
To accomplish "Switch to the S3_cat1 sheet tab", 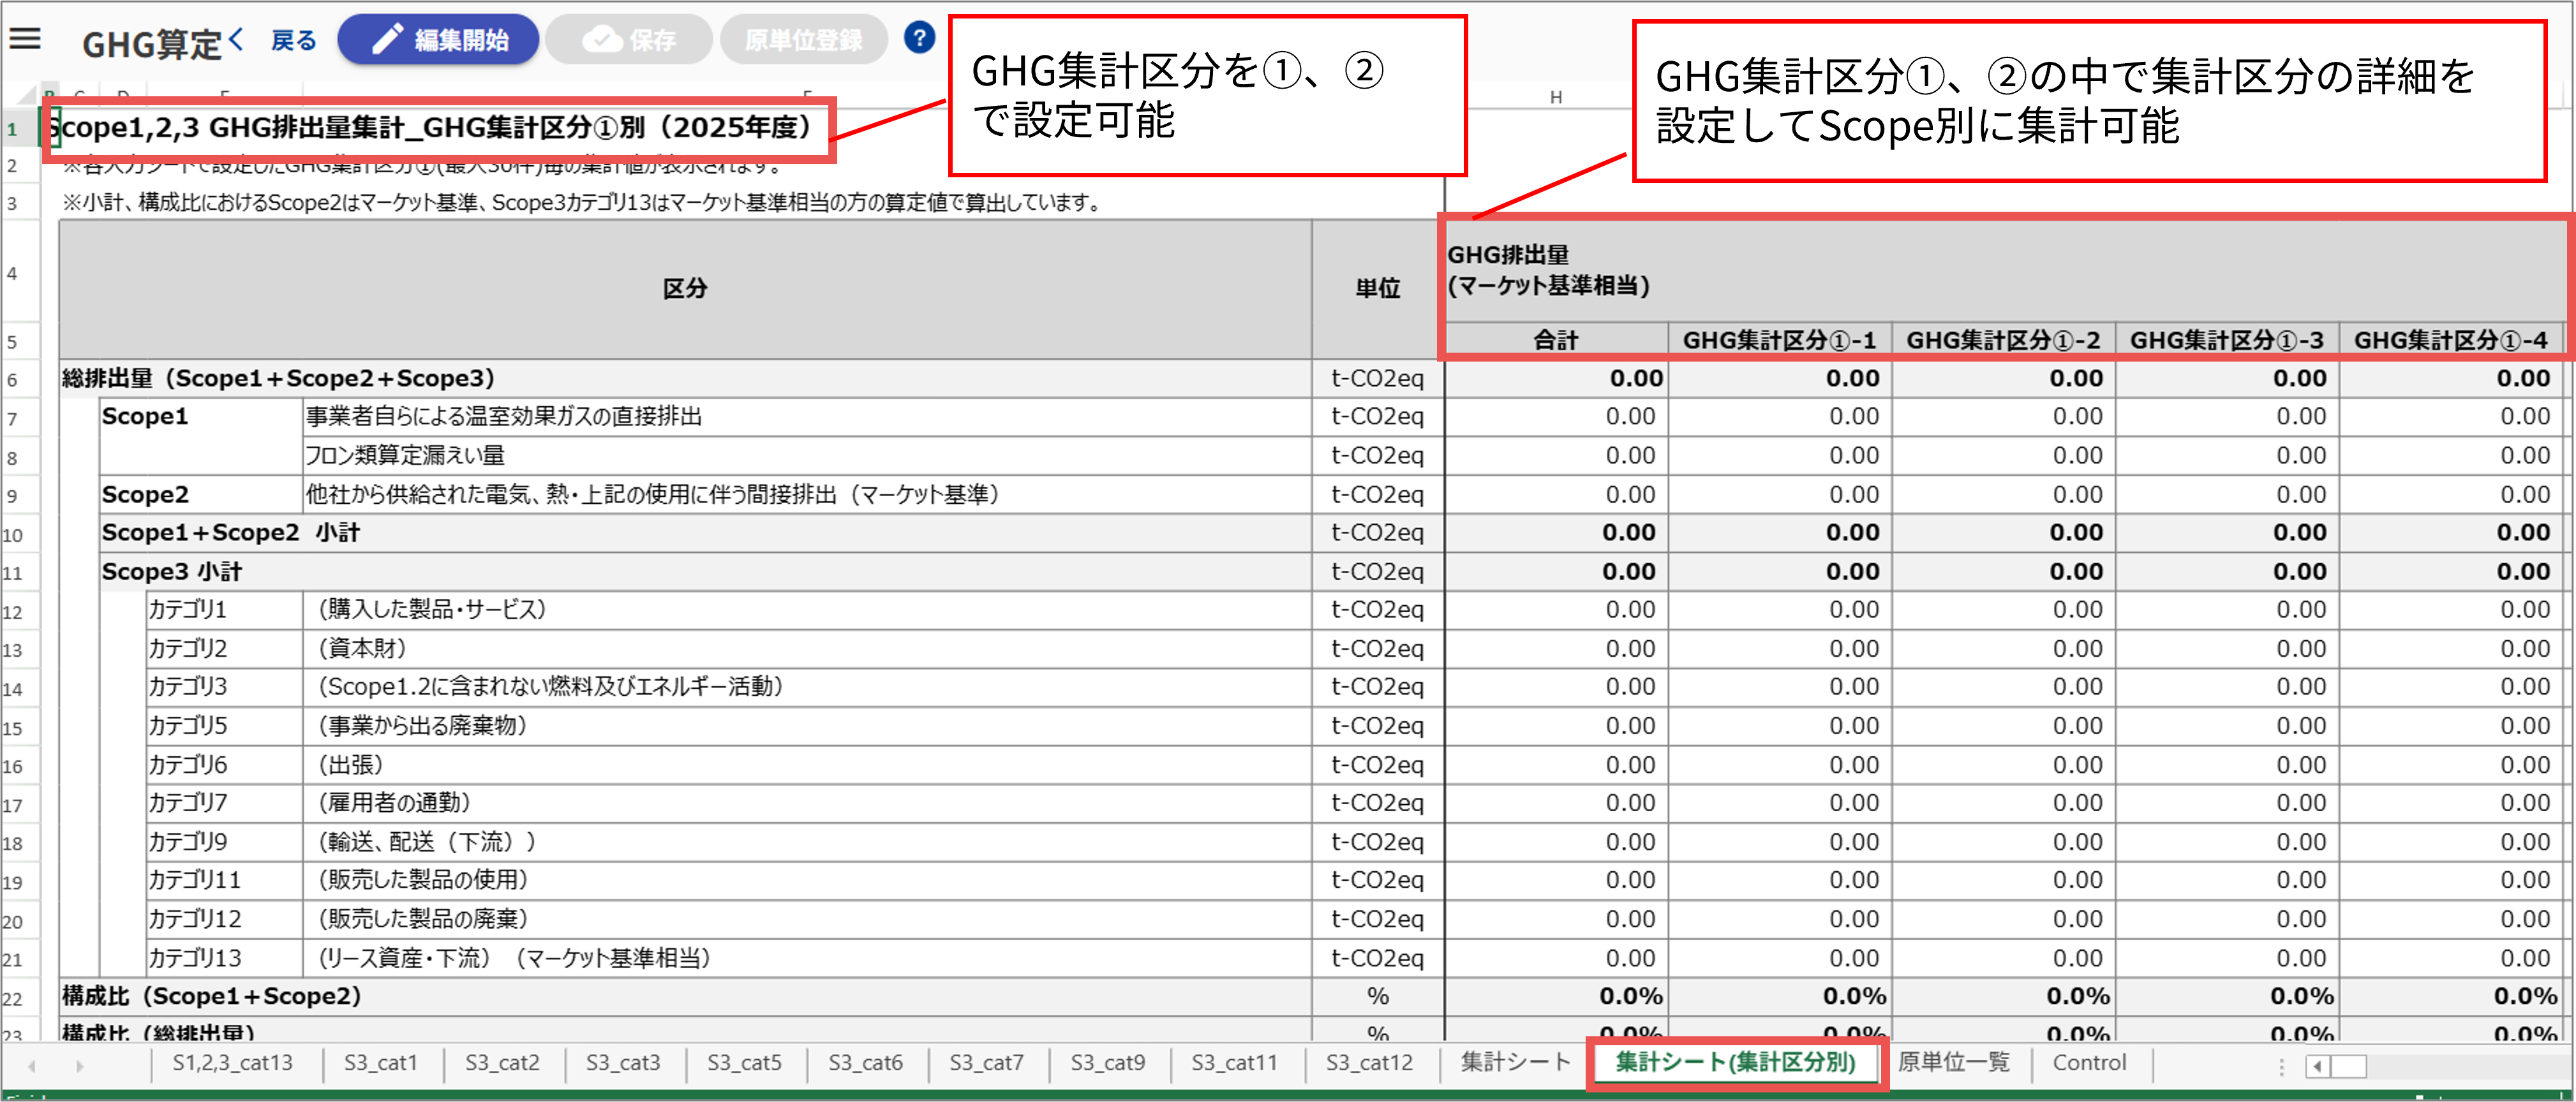I will point(381,1063).
